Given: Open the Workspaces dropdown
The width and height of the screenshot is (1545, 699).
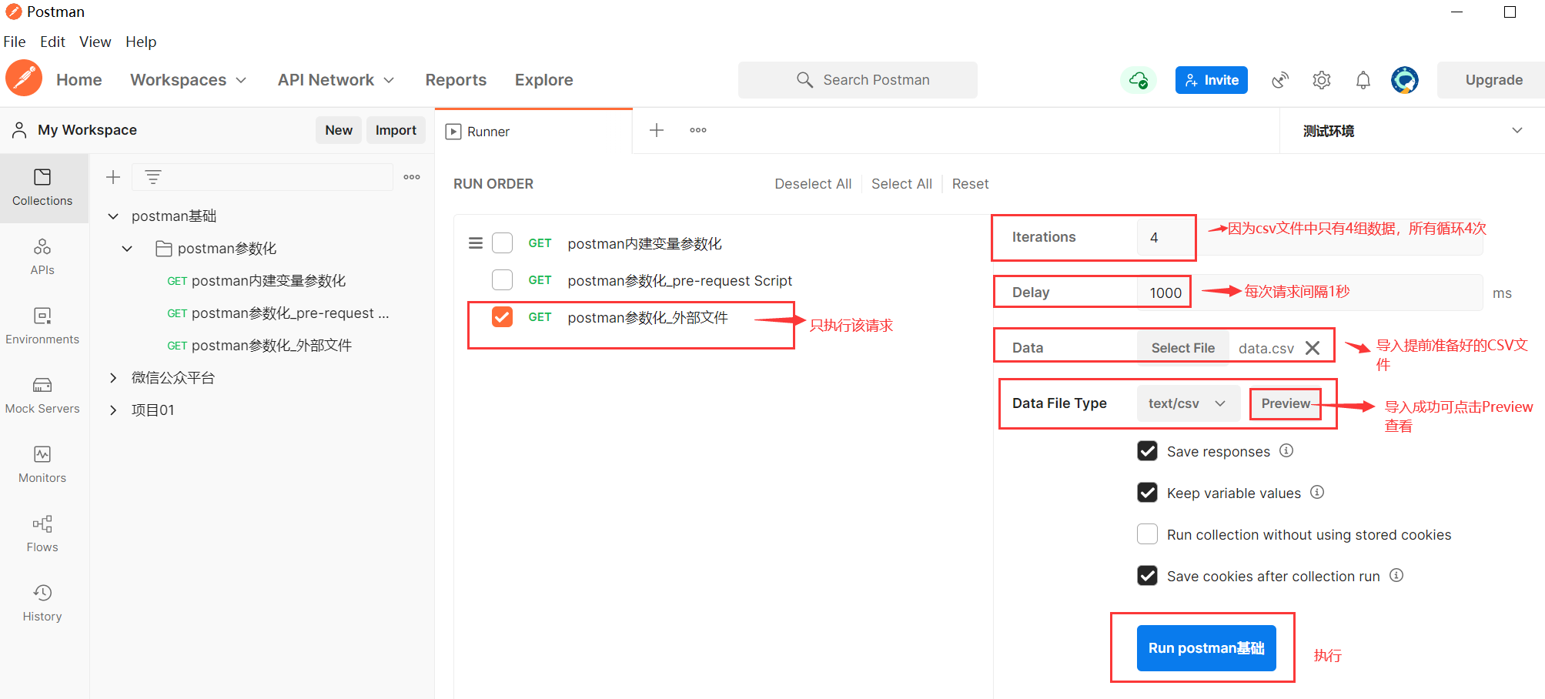Looking at the screenshot, I should tap(189, 80).
